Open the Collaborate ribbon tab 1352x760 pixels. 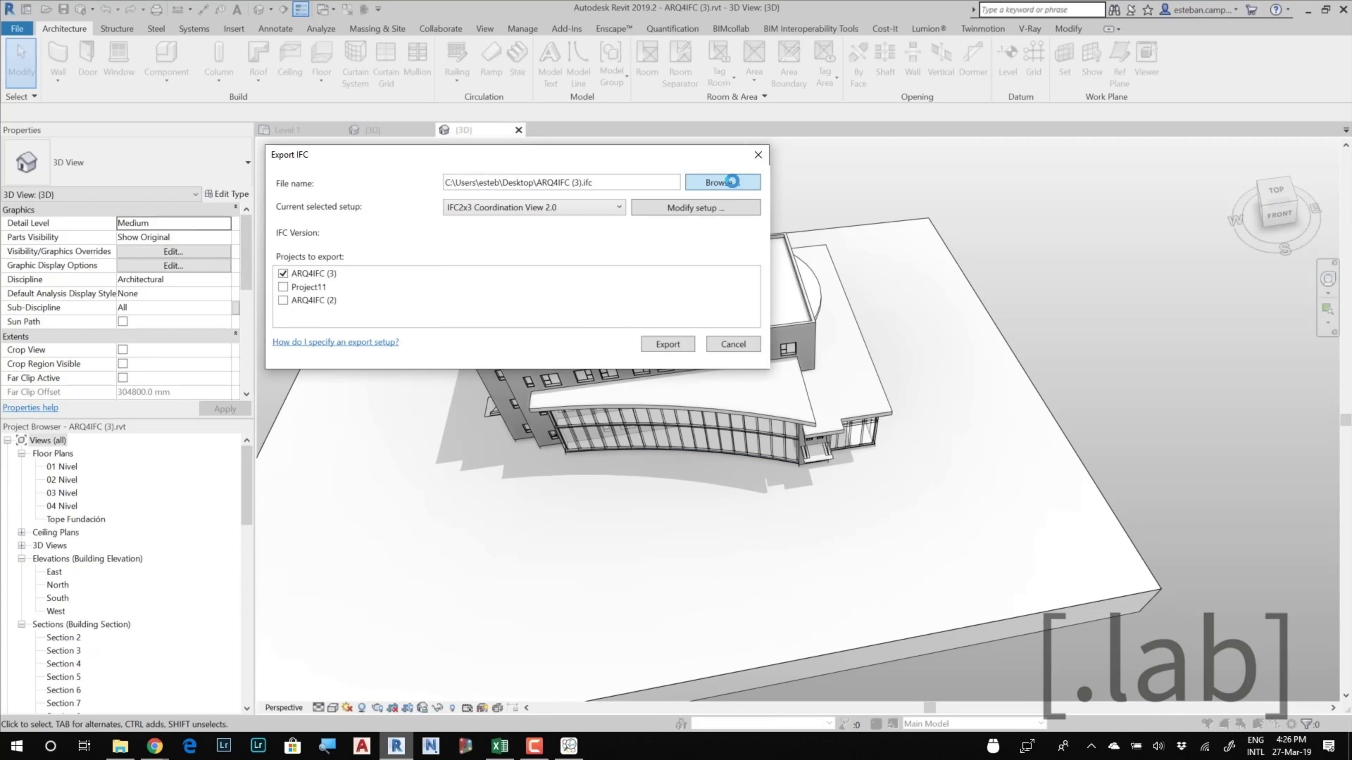(x=440, y=29)
